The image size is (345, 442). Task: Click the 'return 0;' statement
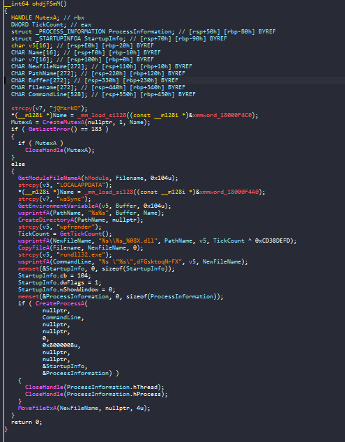[x=26, y=422]
